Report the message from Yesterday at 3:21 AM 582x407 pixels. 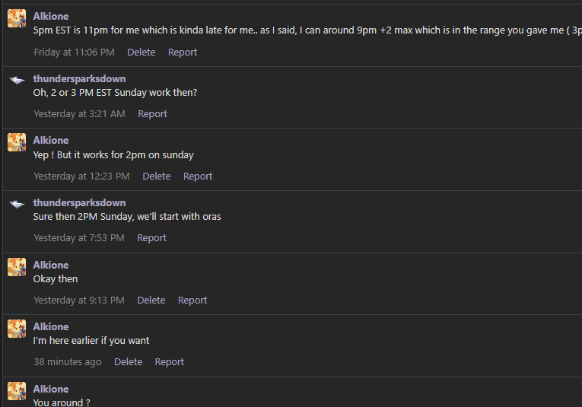point(152,114)
